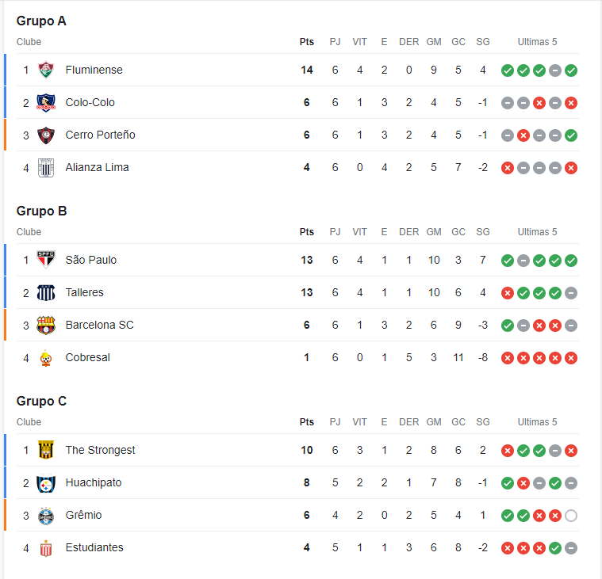602x579 pixels.
Task: Click the Pts column header in Grupo A
Action: 307,42
